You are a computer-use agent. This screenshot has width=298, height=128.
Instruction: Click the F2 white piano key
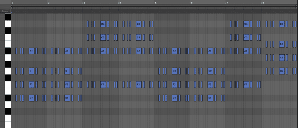pos(8,85)
